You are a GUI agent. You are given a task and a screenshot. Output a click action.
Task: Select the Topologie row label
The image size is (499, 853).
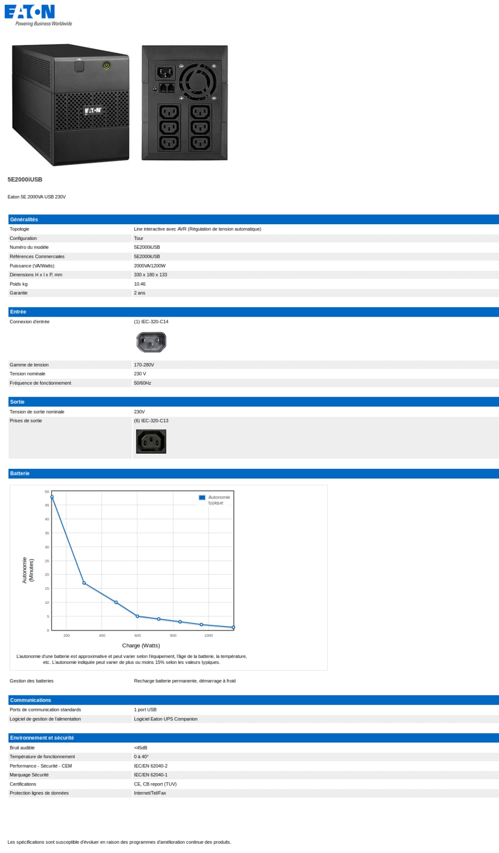19,229
